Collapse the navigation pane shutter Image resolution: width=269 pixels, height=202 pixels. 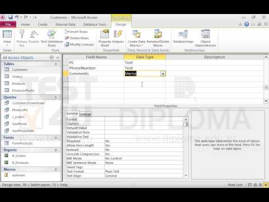pyautogui.click(x=58, y=57)
